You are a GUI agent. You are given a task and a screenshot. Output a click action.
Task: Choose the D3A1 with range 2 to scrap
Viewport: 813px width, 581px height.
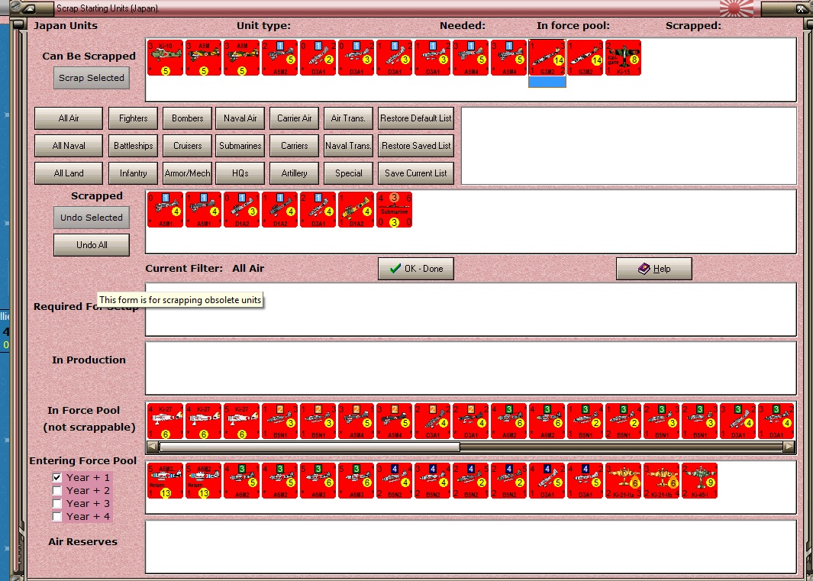click(x=318, y=58)
